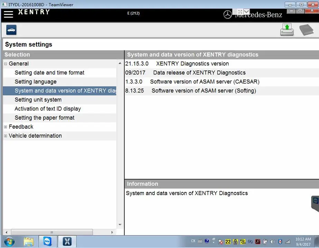Click the yellow 22 tray icon
Viewport: 319px width, 248px height.
(x=228, y=242)
